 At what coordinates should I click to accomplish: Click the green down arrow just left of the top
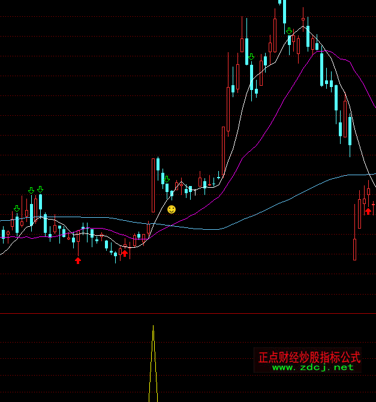[251, 57]
